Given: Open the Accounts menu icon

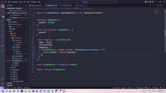Looking at the screenshot, I should 2,79.
